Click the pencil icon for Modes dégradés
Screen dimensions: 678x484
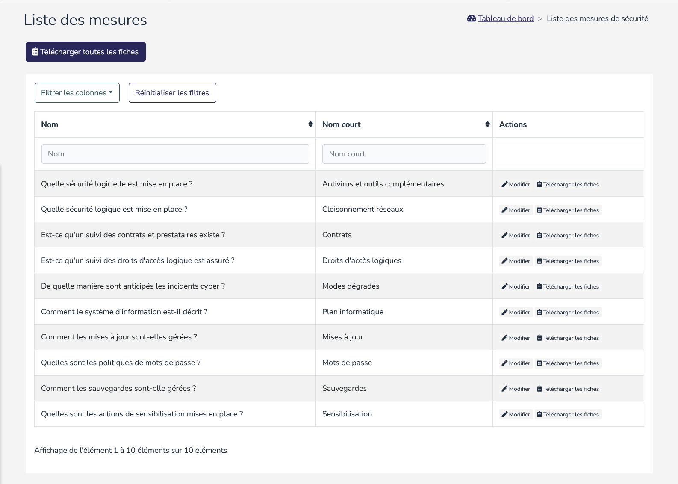(x=504, y=287)
